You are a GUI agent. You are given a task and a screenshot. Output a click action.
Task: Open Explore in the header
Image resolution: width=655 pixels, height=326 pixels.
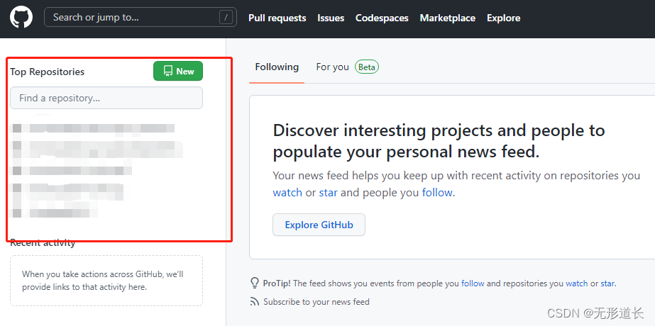[x=503, y=18]
